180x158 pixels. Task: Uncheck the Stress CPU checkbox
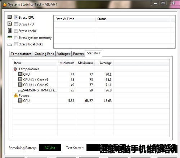[16, 18]
